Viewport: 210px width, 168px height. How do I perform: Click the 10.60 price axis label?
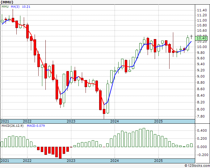coord(202,30)
